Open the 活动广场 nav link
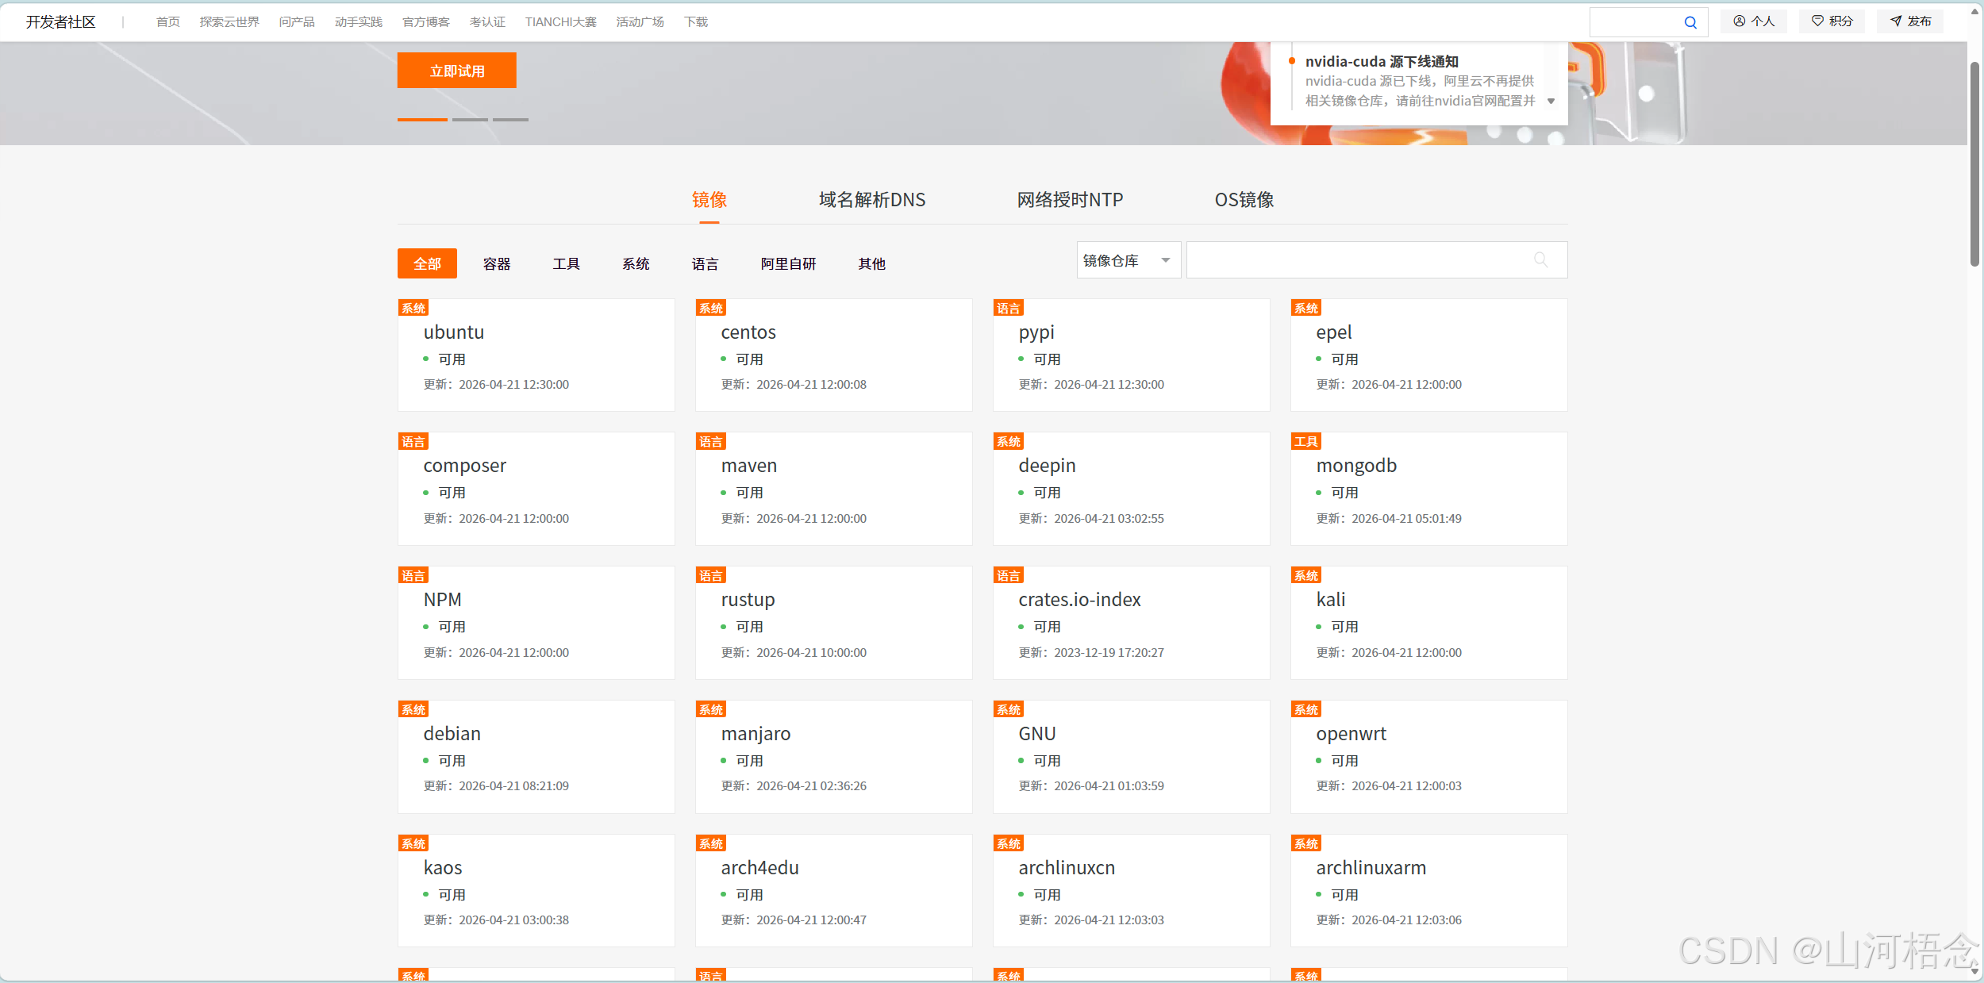 [x=640, y=22]
